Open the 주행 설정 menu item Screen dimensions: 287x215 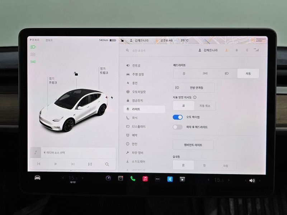[x=138, y=74]
